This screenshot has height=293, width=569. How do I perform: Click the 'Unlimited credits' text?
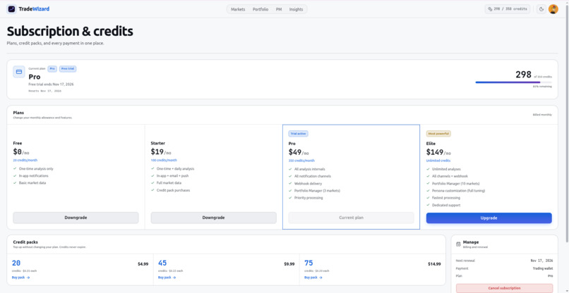click(438, 161)
